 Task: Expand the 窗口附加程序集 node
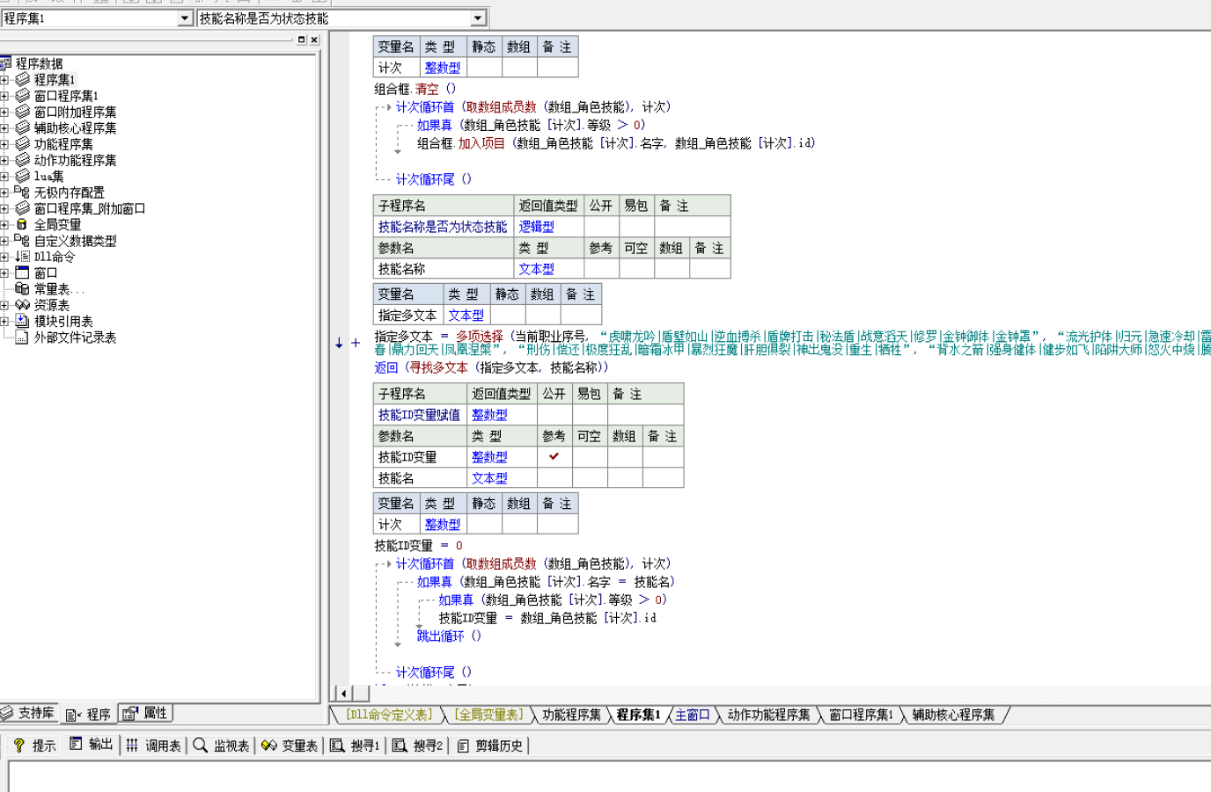pos(4,112)
